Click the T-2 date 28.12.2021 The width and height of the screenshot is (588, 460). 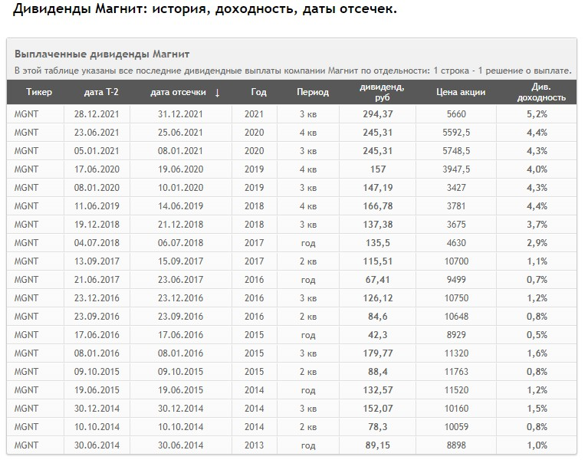pyautogui.click(x=97, y=114)
